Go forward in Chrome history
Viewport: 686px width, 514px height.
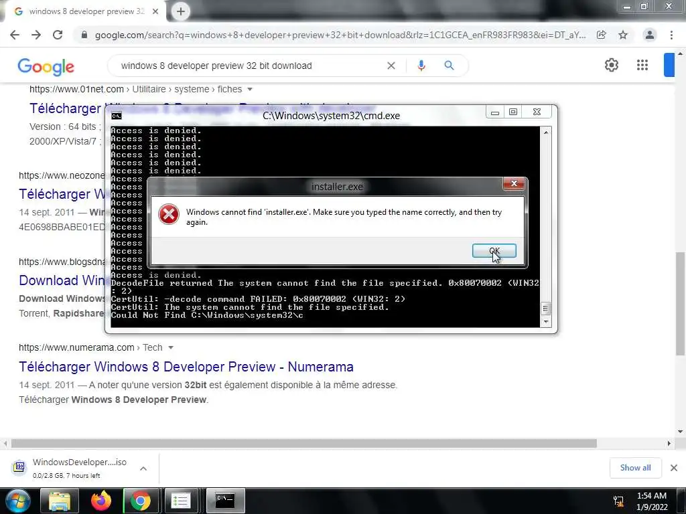36,35
